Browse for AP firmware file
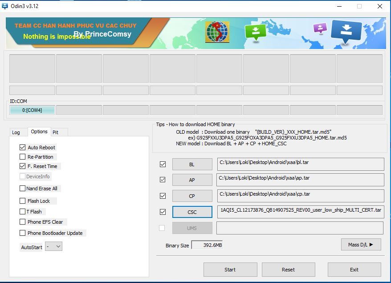This screenshot has height=283, width=391. point(192,180)
